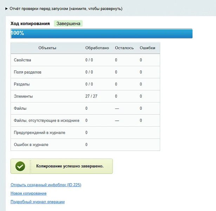Click the 100% blue progress bar
Screen dimensions: 216x211
[102, 33]
